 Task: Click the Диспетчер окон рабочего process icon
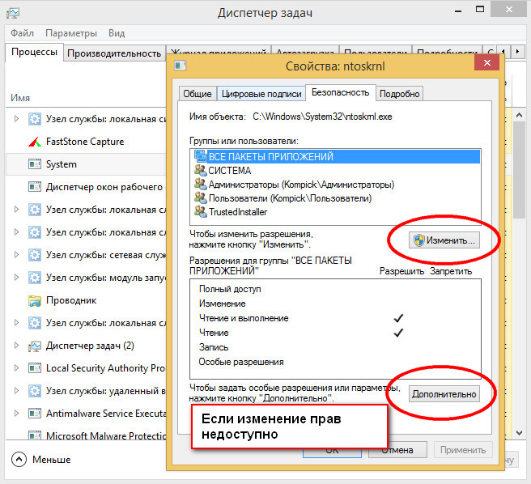tap(35, 187)
